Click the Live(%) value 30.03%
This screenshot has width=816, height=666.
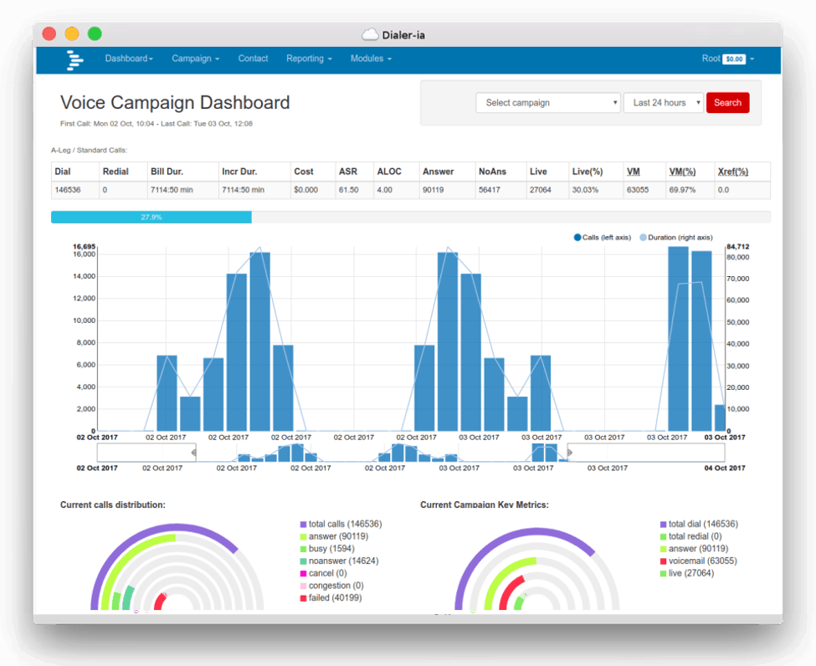(586, 190)
